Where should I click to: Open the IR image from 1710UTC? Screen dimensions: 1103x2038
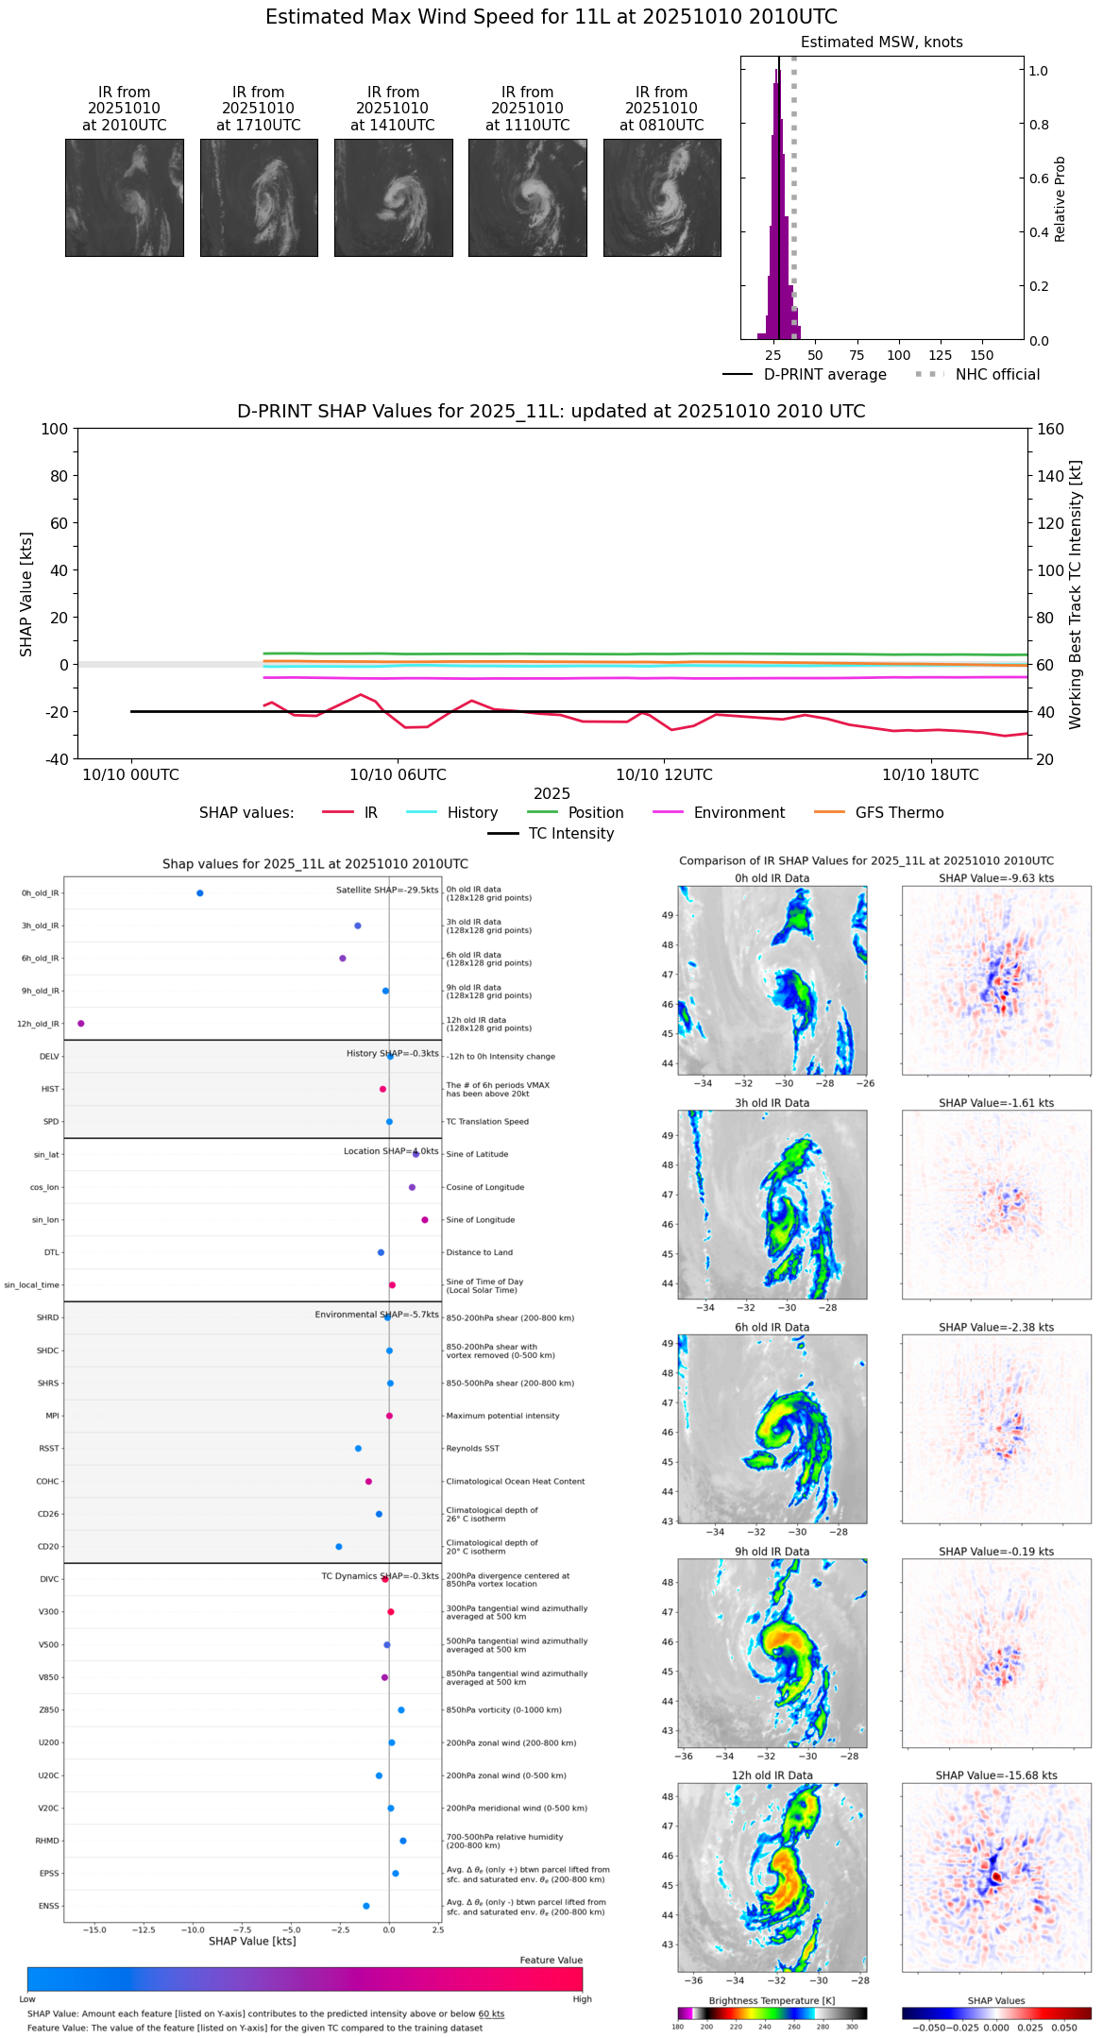259,197
